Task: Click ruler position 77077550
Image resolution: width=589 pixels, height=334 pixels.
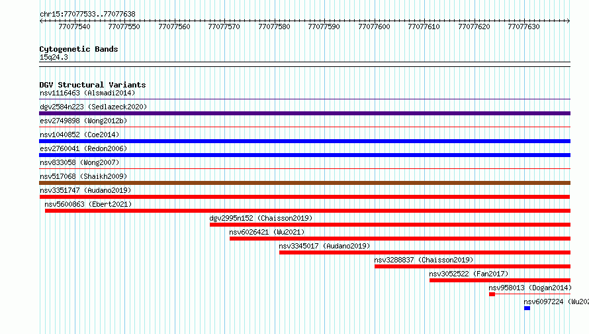Action: coord(124,27)
